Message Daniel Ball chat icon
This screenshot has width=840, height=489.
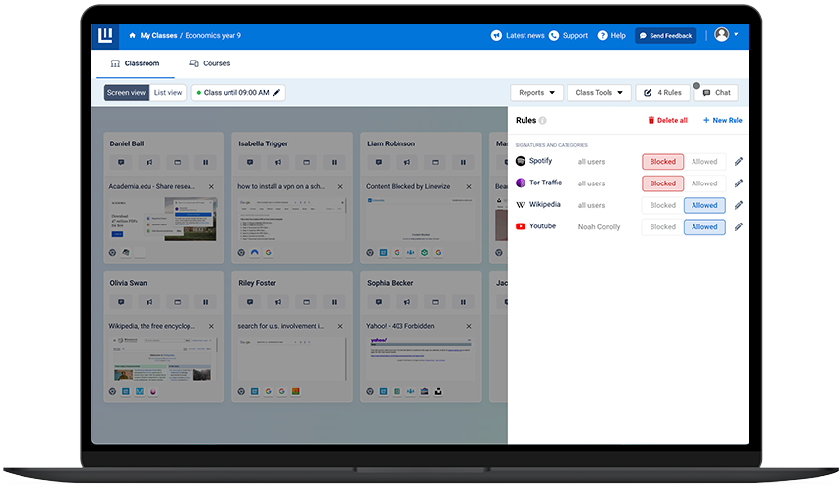coord(121,162)
